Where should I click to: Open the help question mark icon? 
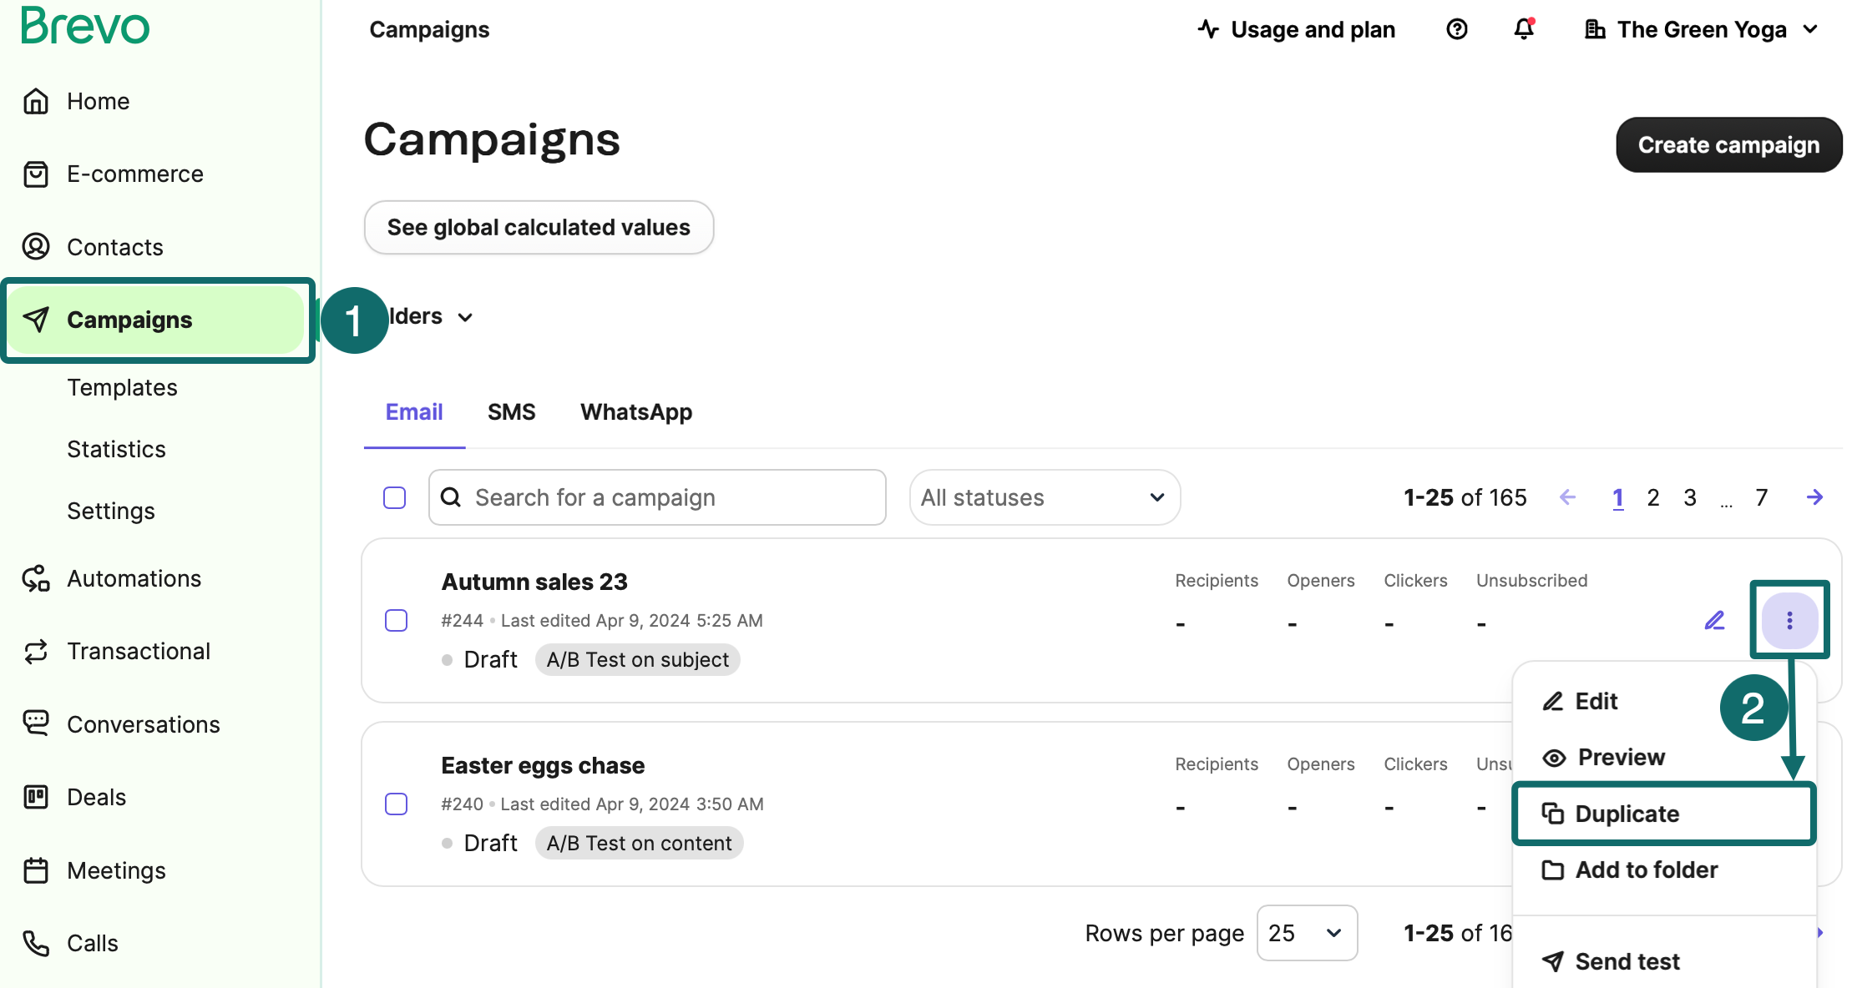[1456, 29]
